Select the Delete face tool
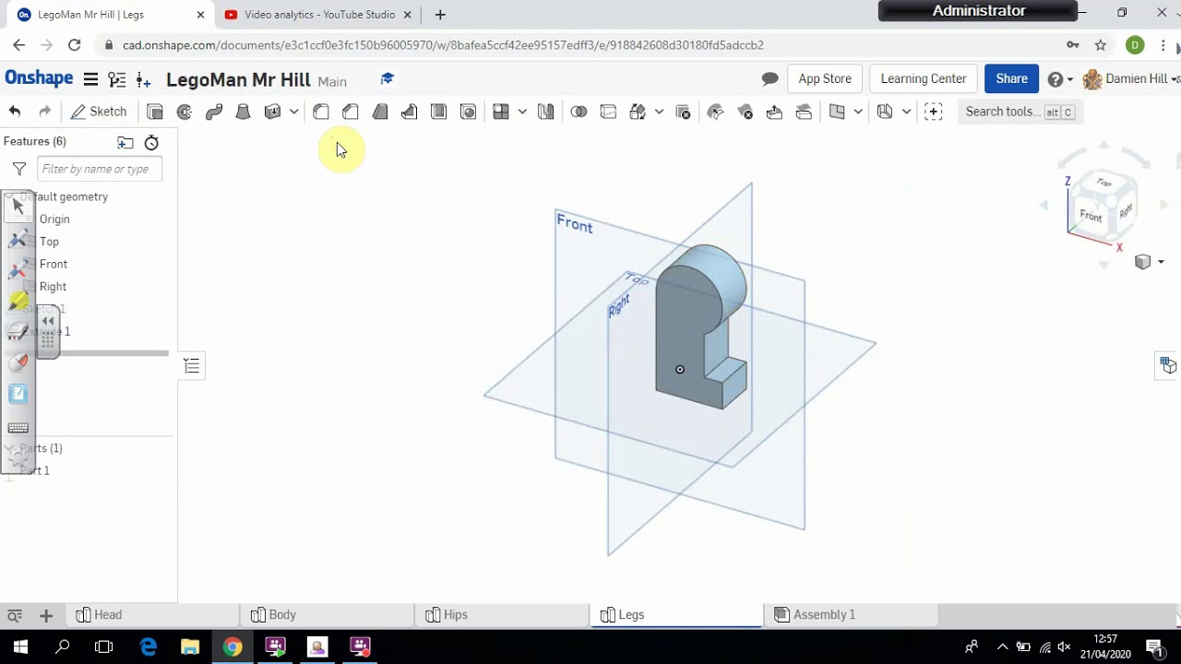 click(x=746, y=112)
